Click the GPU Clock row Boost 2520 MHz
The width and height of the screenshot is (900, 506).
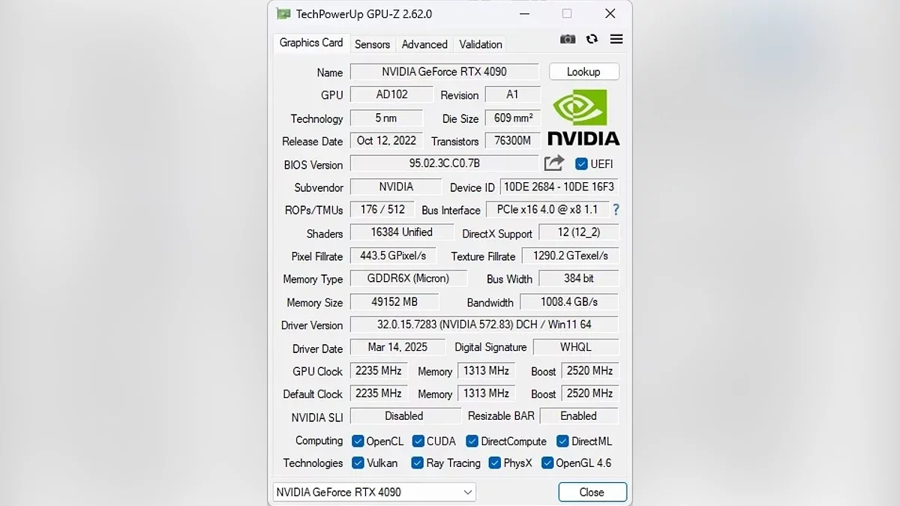click(x=589, y=370)
